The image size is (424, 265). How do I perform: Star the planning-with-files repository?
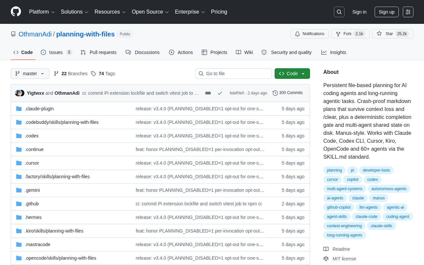(393, 34)
